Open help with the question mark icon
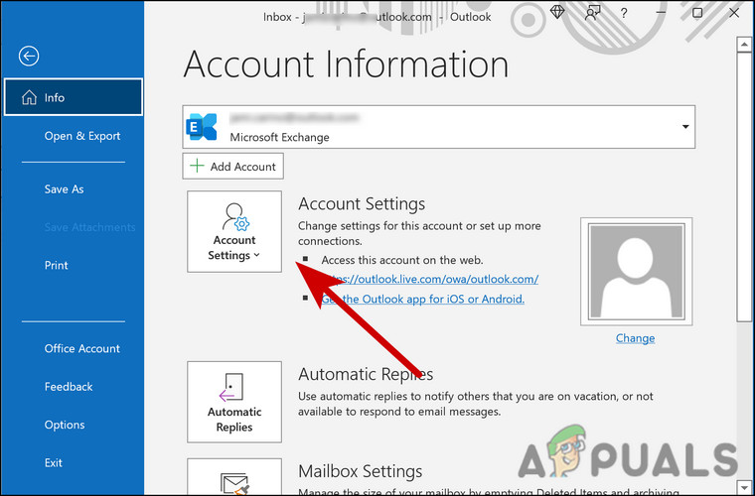755x496 pixels. [x=624, y=14]
